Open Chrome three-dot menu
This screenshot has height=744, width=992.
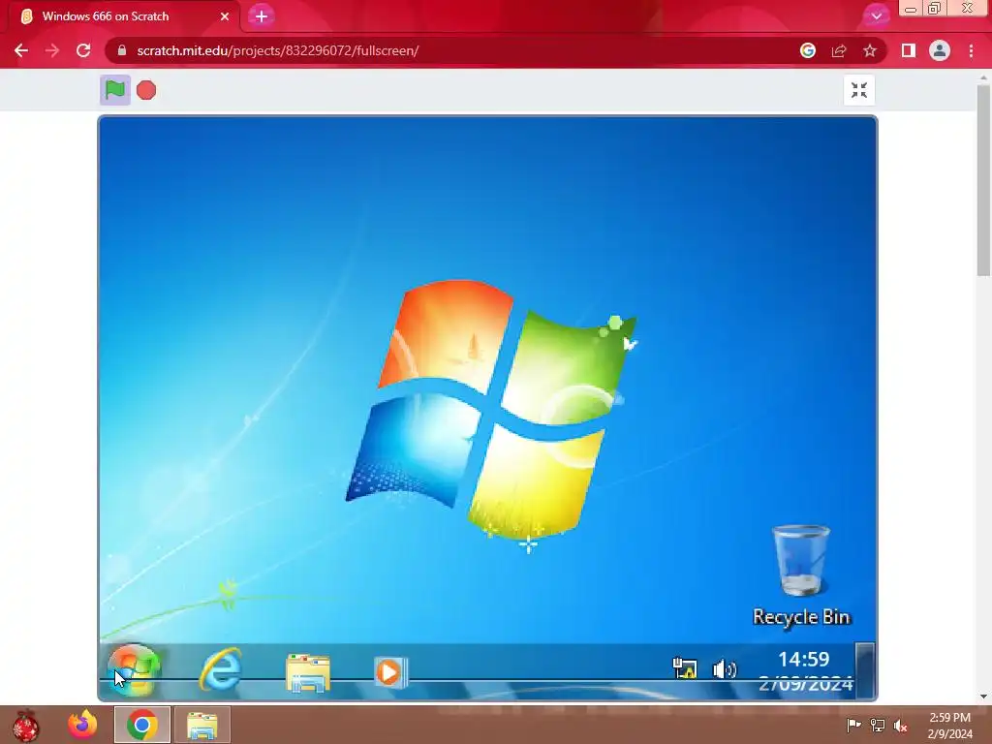tap(971, 50)
